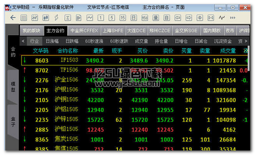
Task: Open the line chart icon
Action: (x=35, y=18)
